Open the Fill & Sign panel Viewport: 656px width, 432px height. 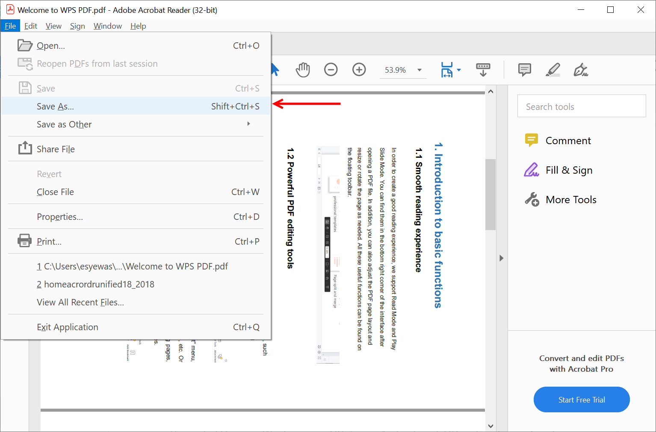tap(569, 170)
